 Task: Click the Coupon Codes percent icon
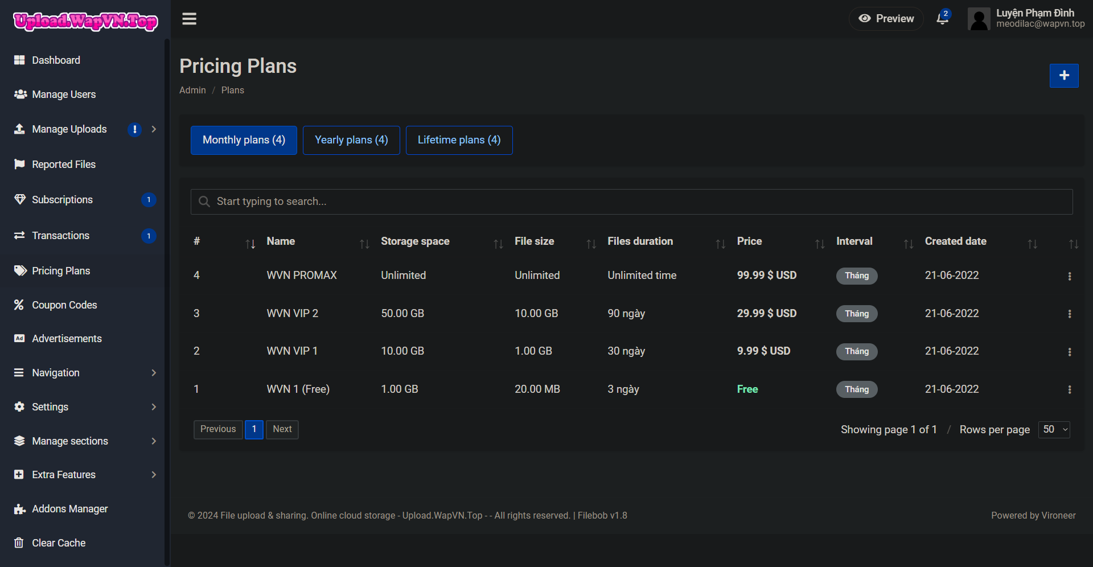pos(19,305)
